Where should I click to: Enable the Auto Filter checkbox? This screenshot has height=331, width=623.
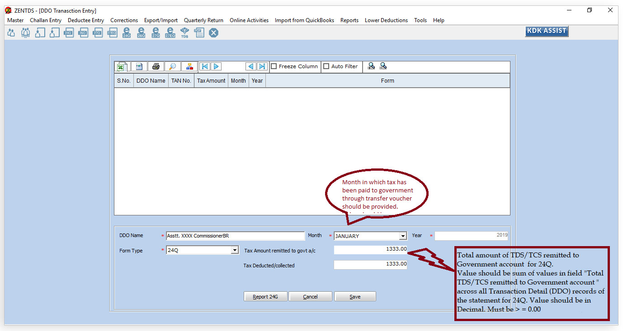326,66
